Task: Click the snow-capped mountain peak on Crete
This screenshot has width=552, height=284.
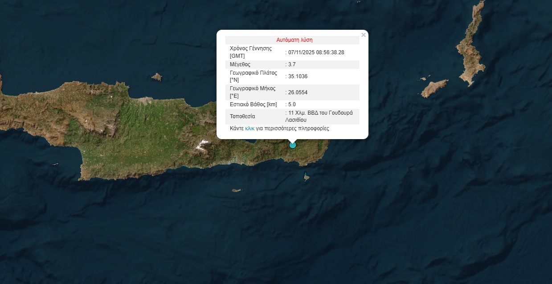Action: [x=203, y=144]
